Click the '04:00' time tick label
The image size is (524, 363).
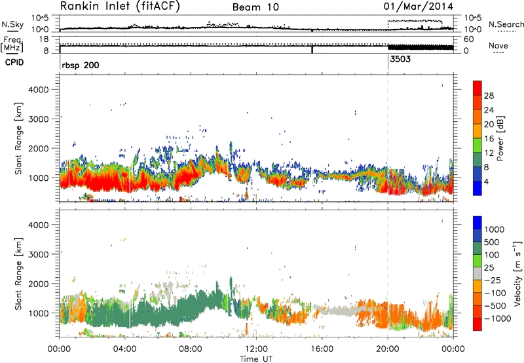[x=125, y=349]
